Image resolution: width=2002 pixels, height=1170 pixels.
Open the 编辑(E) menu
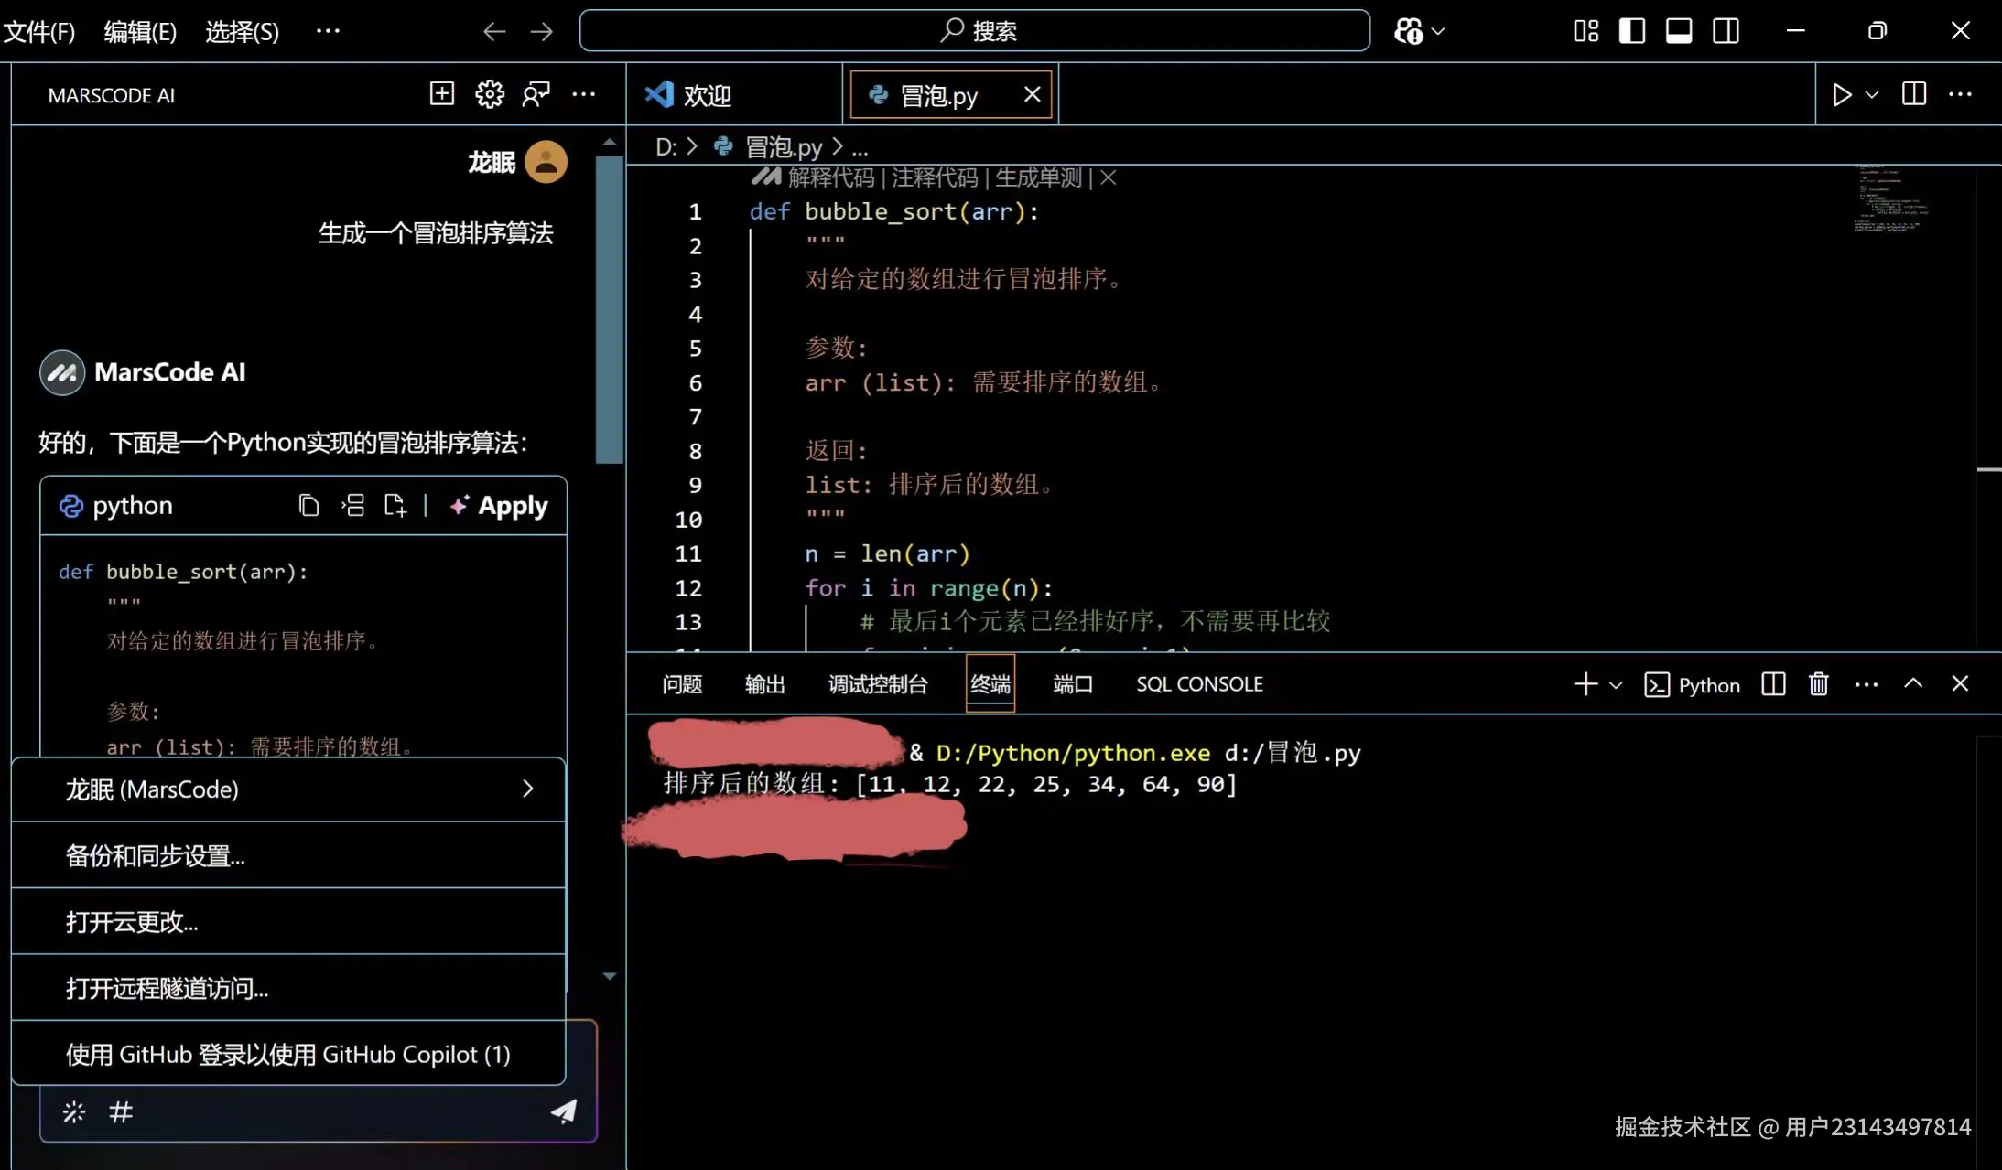pyautogui.click(x=140, y=30)
